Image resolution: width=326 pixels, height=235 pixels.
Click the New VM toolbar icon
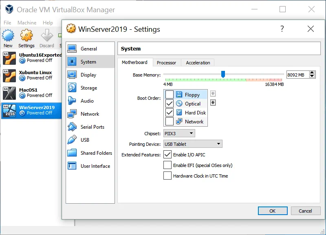8,36
